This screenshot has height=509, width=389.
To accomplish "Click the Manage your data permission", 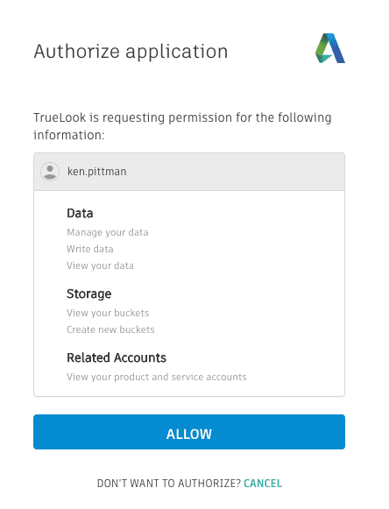I will click(108, 232).
